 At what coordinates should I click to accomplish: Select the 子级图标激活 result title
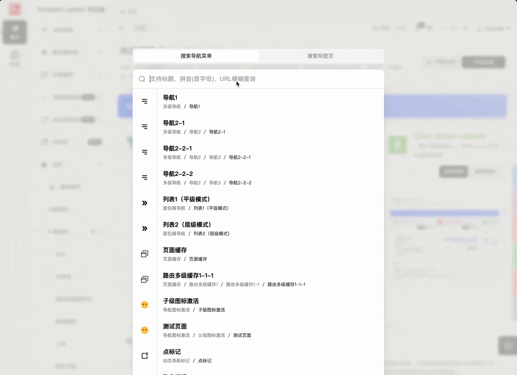click(x=181, y=301)
